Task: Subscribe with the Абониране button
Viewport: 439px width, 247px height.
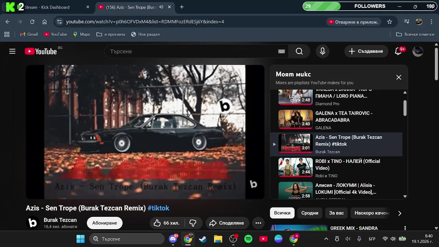Action: [105, 223]
